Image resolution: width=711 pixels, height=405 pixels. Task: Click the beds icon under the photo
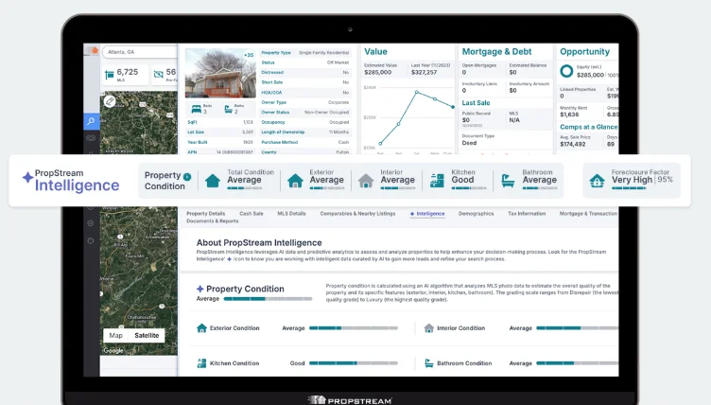[x=196, y=109]
